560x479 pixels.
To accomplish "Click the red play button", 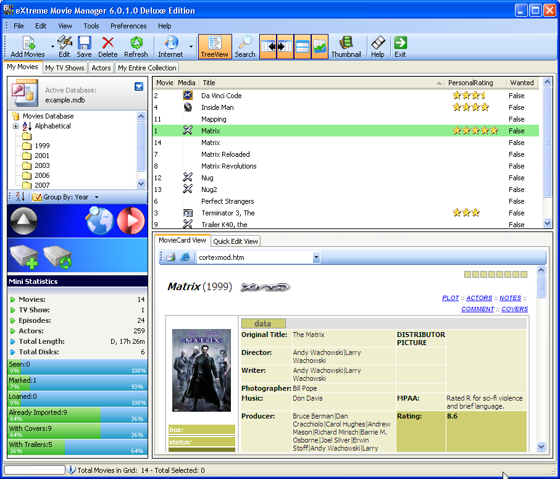I will pyautogui.click(x=131, y=220).
